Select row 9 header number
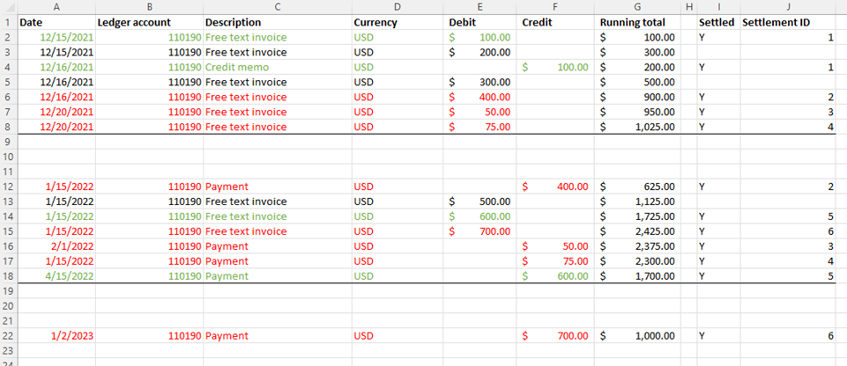Screen dimensions: 847x366 pos(8,142)
